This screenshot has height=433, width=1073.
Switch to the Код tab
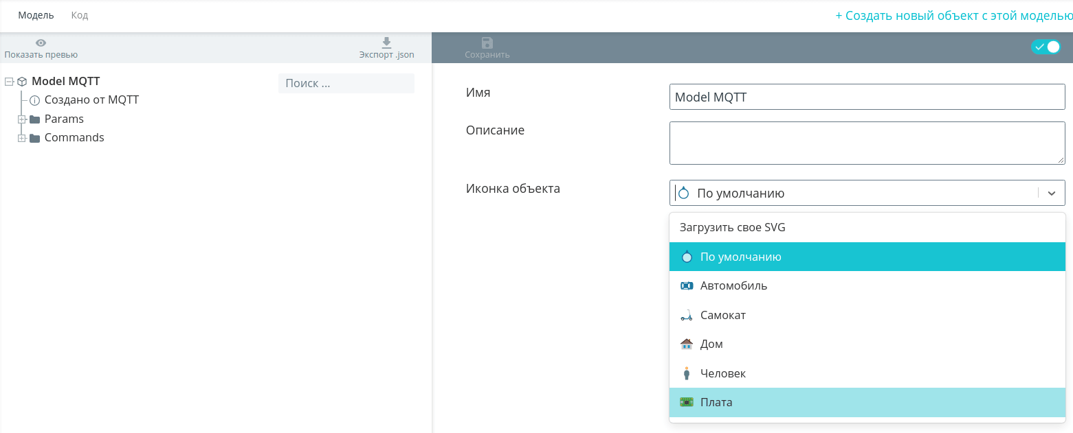(x=80, y=15)
